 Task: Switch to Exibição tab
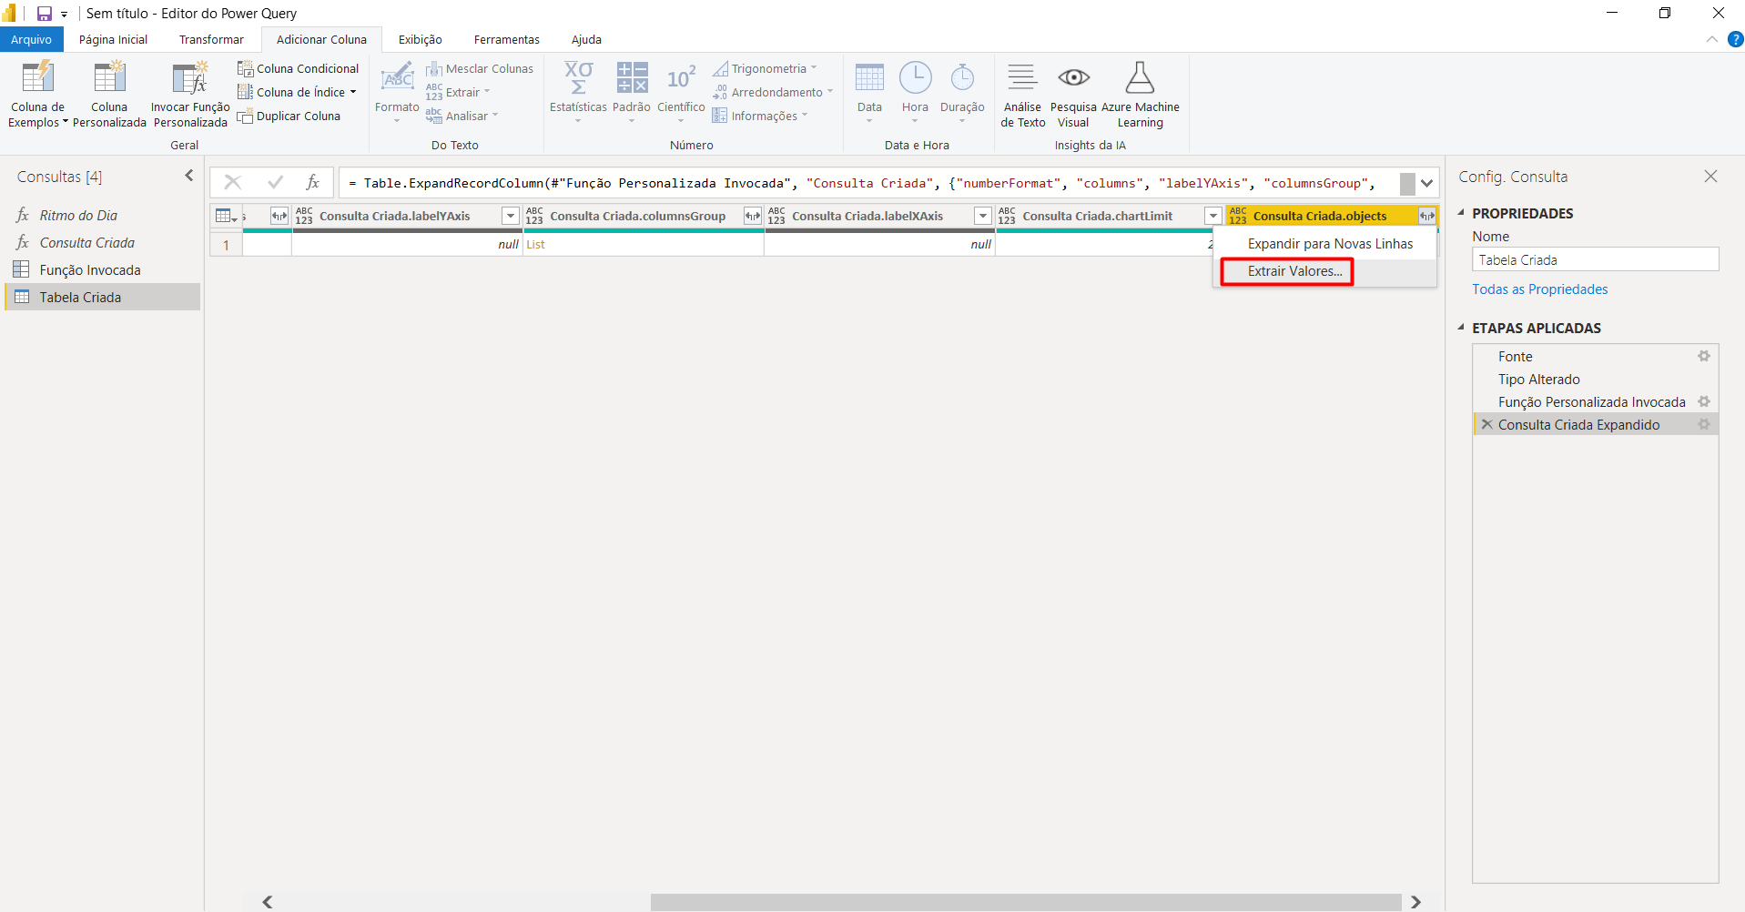click(420, 39)
